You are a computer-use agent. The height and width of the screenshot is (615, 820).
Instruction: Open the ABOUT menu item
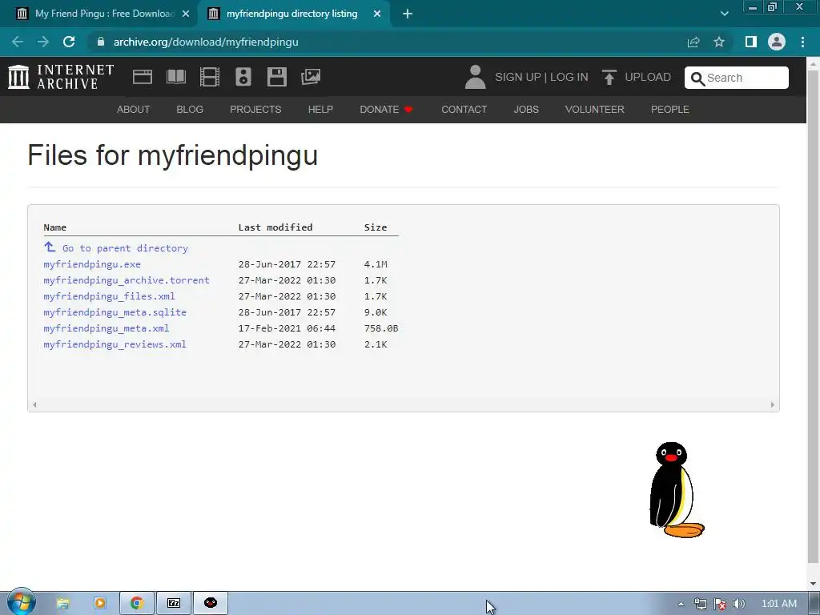[x=134, y=109]
